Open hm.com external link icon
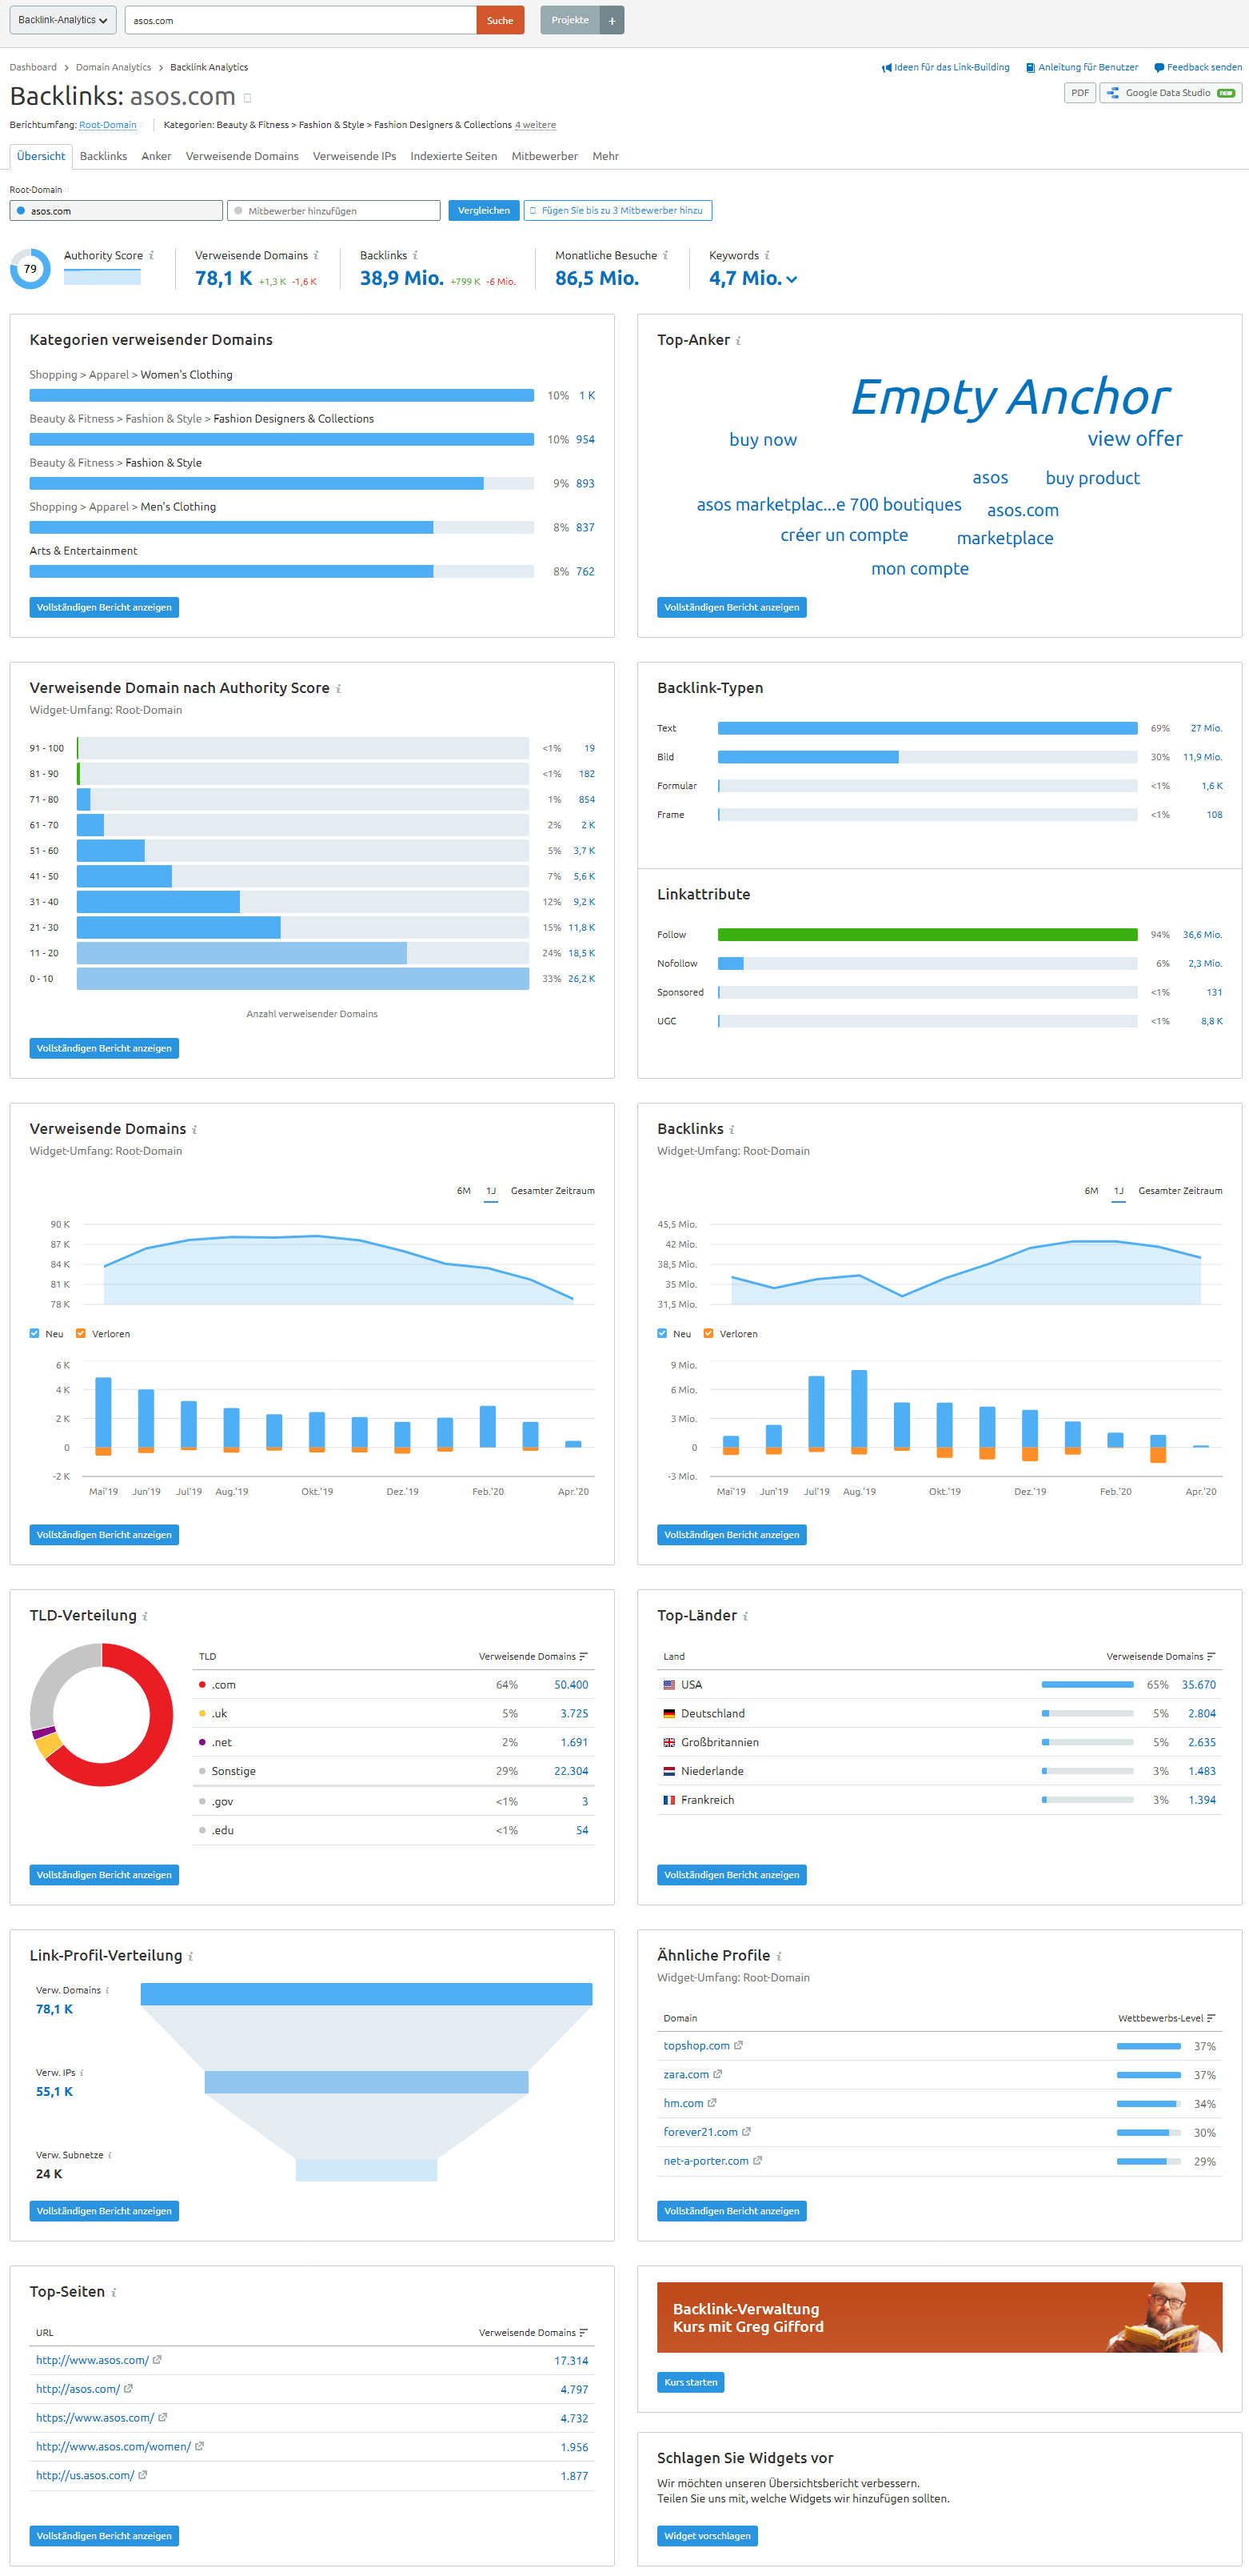 (712, 2104)
